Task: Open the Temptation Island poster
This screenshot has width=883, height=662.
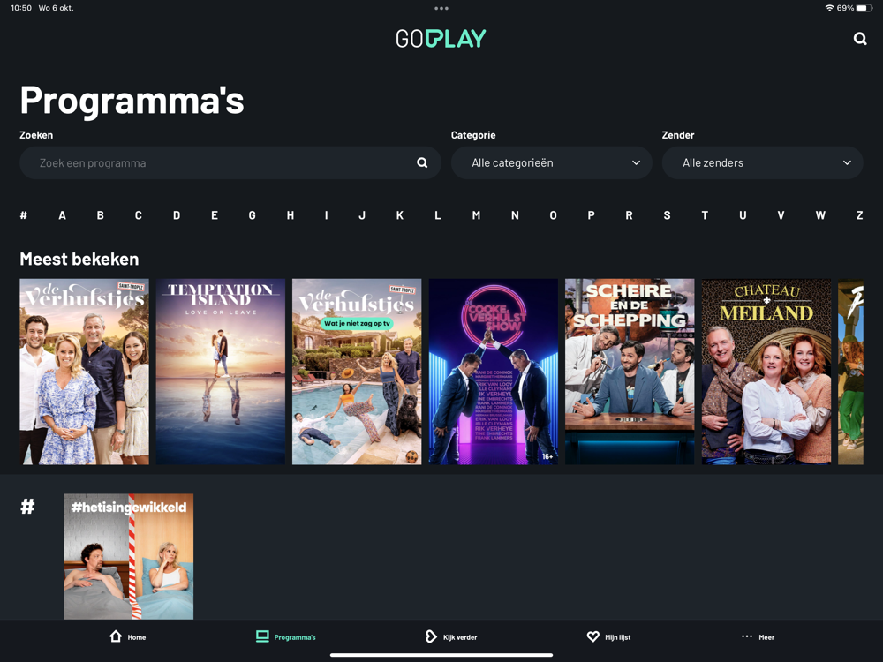Action: coord(220,372)
